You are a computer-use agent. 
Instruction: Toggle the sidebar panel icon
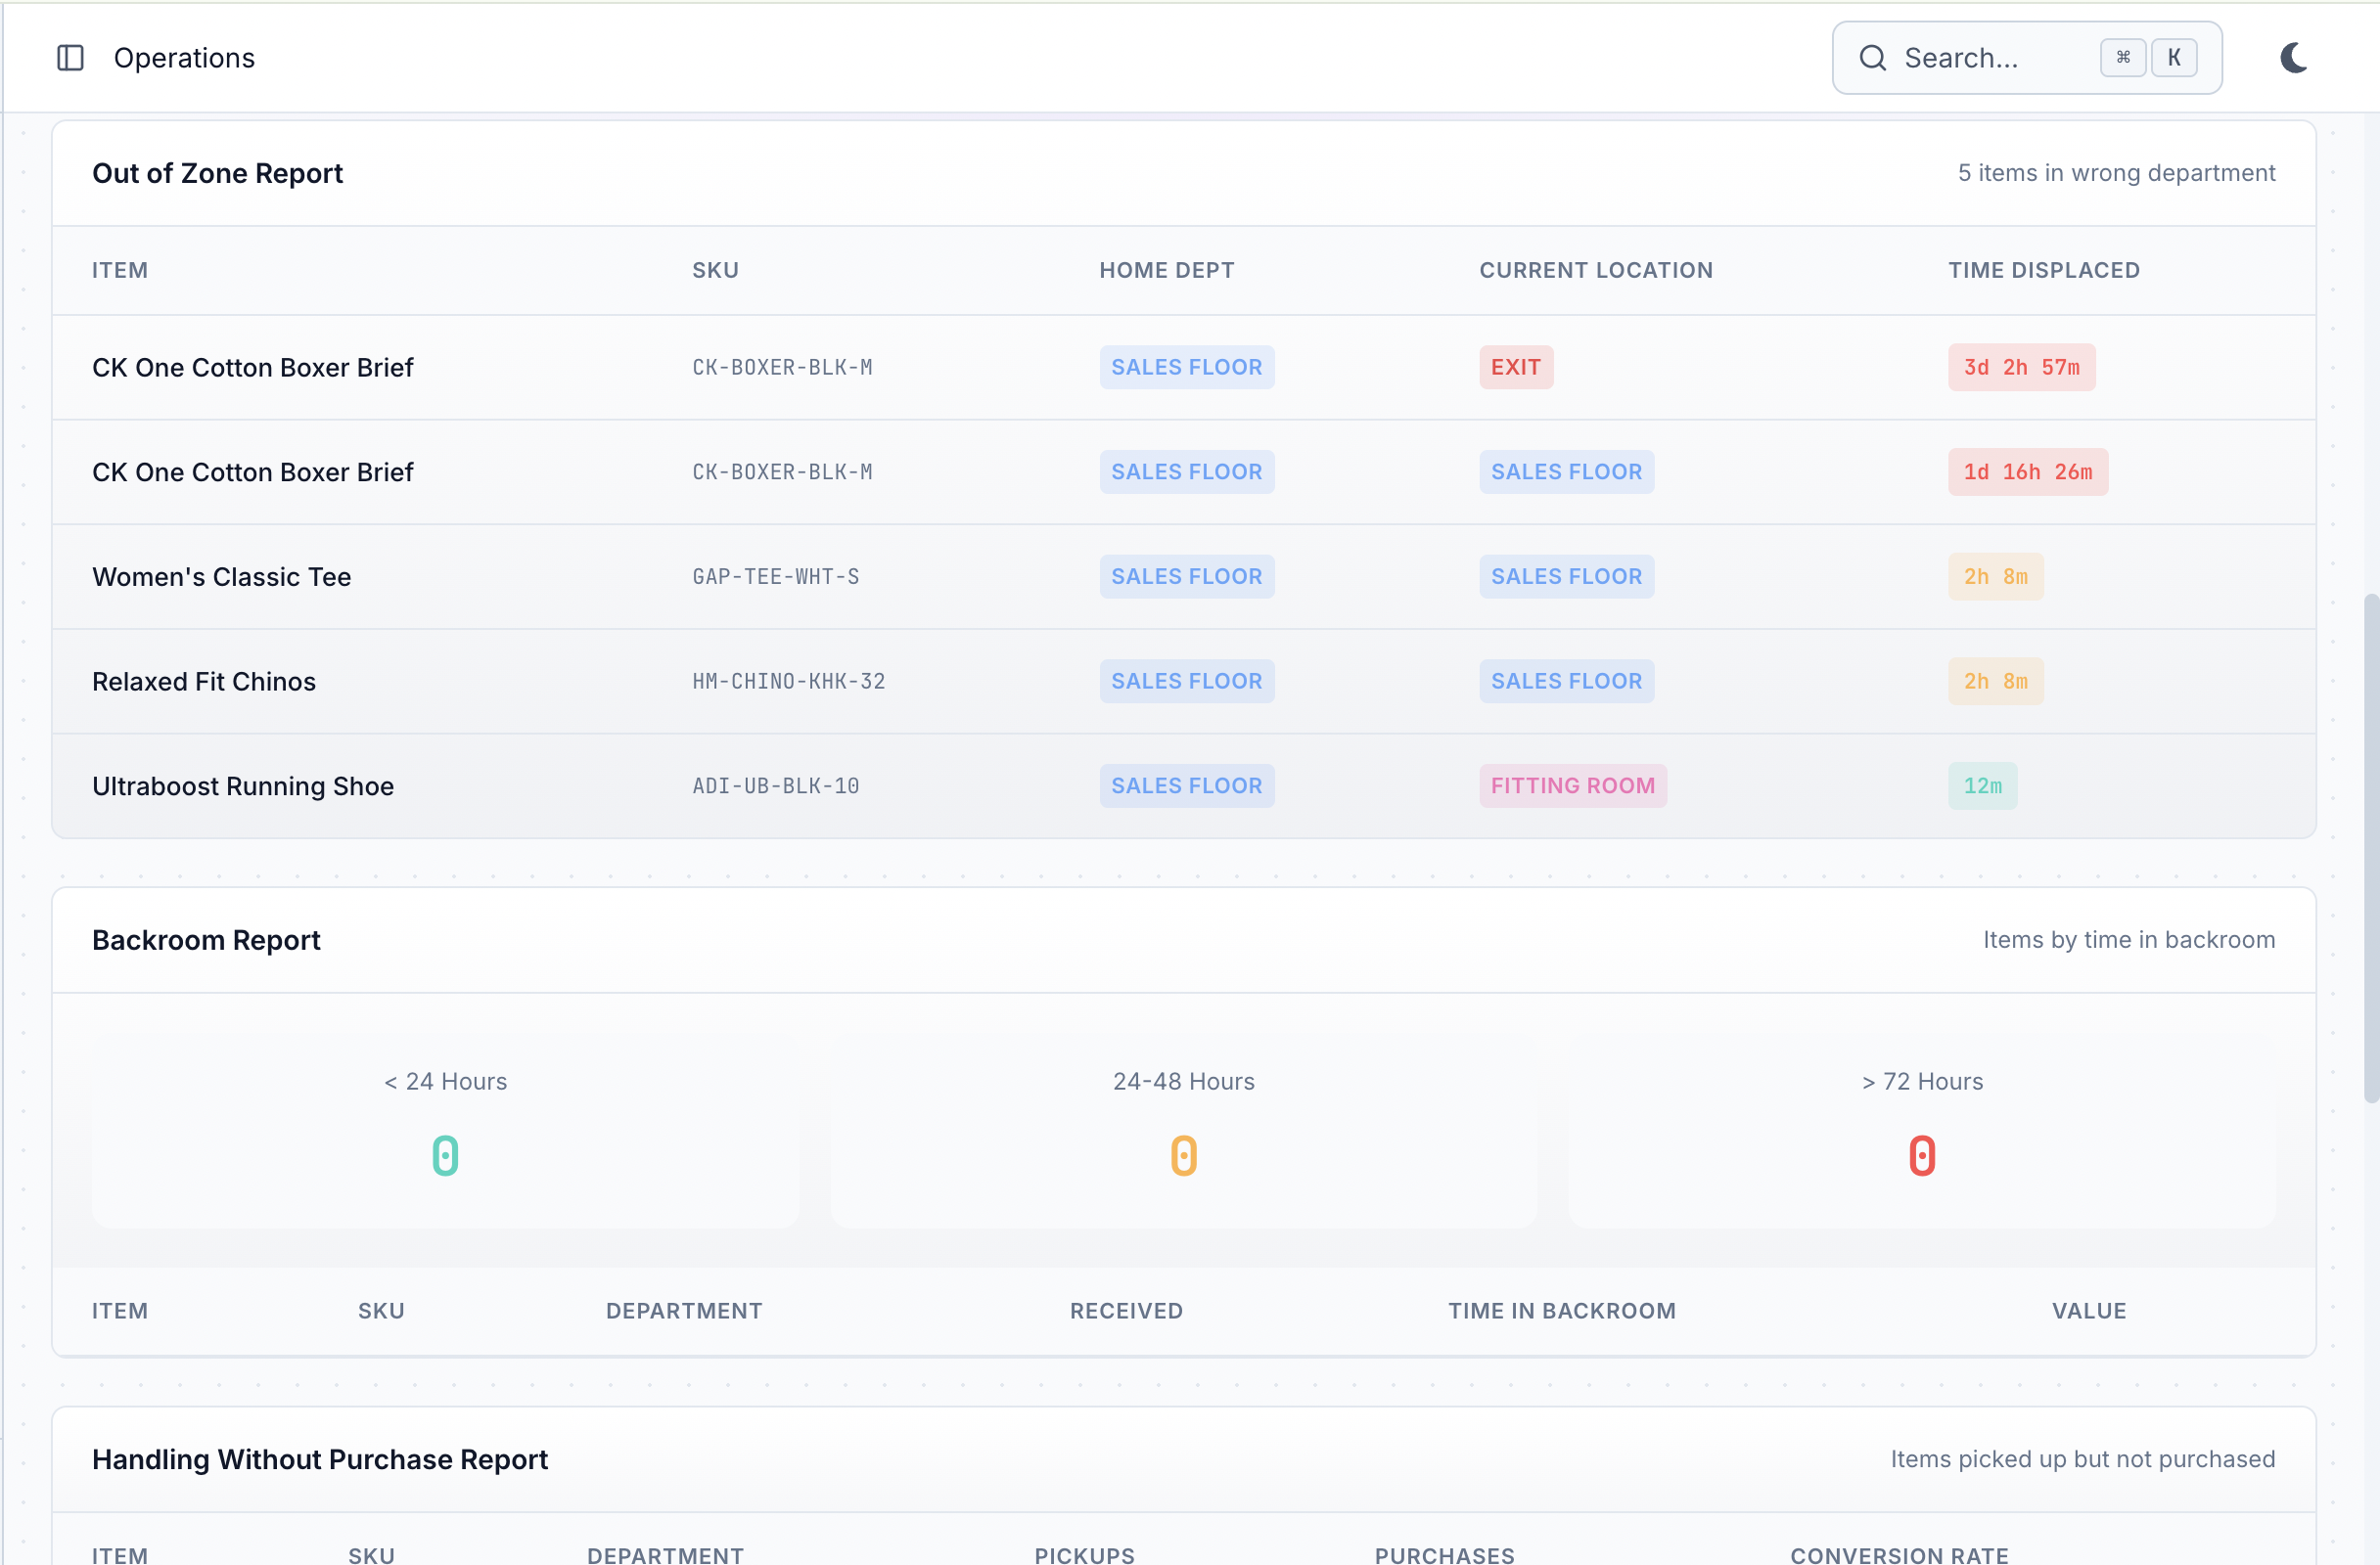[x=69, y=58]
